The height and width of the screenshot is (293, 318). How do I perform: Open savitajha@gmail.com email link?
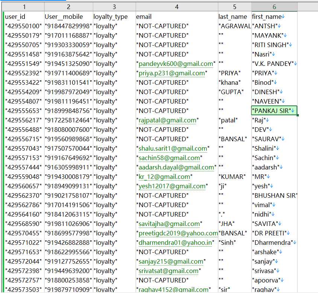pyautogui.click(x=169, y=224)
